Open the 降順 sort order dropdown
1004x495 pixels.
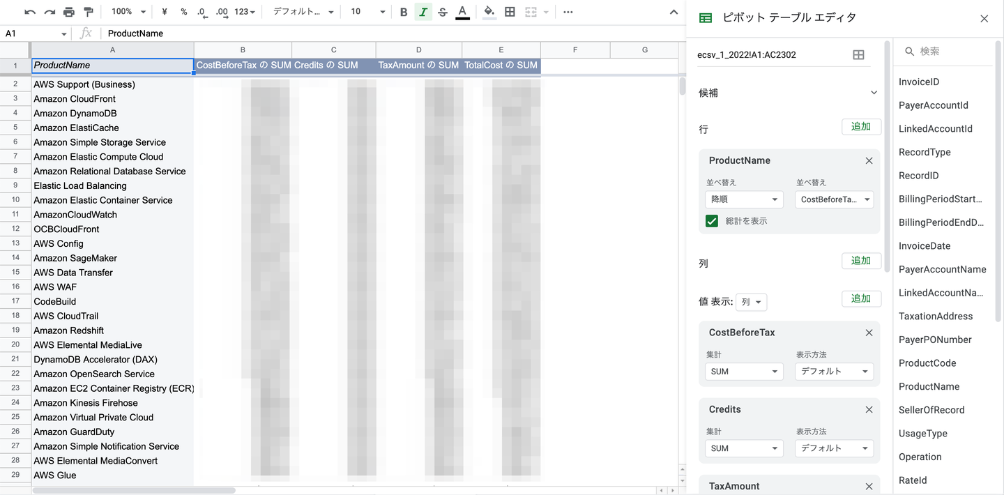pos(743,199)
